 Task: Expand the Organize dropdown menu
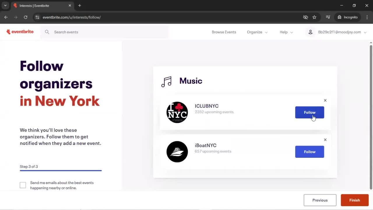[257, 32]
